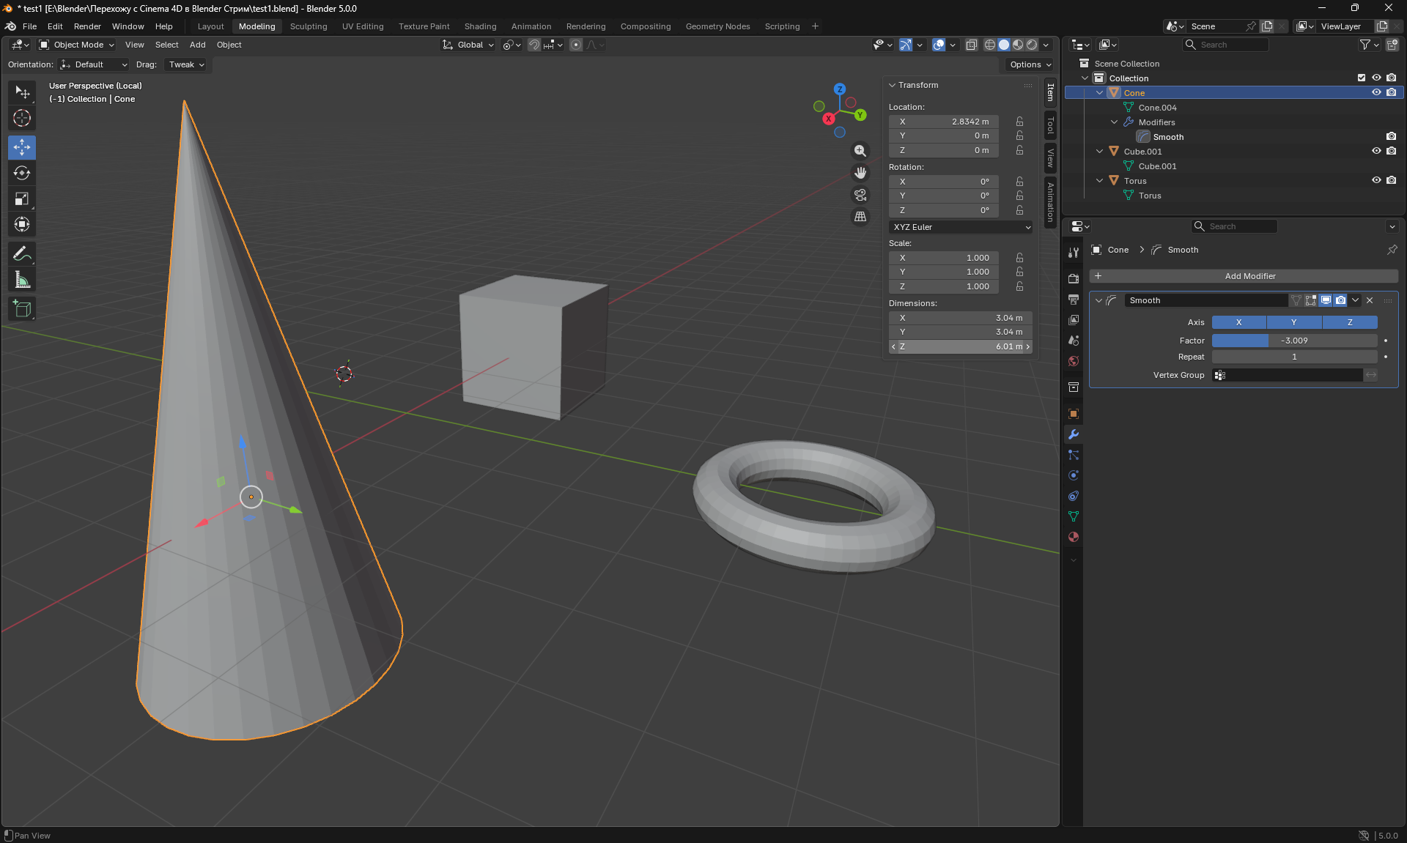Select the Measure tool
Image resolution: width=1407 pixels, height=843 pixels.
(22, 280)
